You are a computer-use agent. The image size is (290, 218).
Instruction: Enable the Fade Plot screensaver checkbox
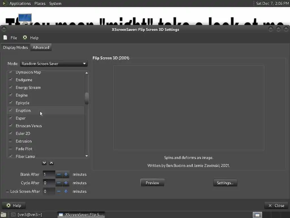pos(10,149)
